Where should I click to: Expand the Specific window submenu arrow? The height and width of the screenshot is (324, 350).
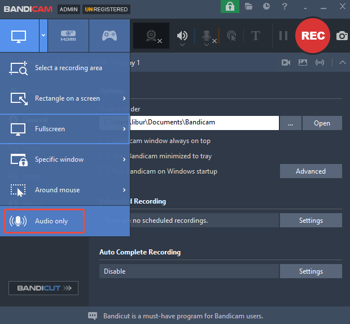pyautogui.click(x=124, y=159)
